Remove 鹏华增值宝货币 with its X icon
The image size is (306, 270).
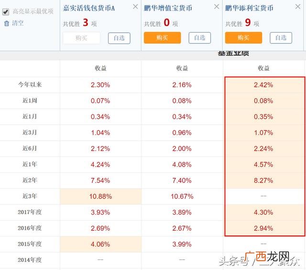(217, 7)
